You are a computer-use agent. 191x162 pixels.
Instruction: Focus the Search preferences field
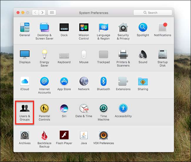click(x=153, y=12)
